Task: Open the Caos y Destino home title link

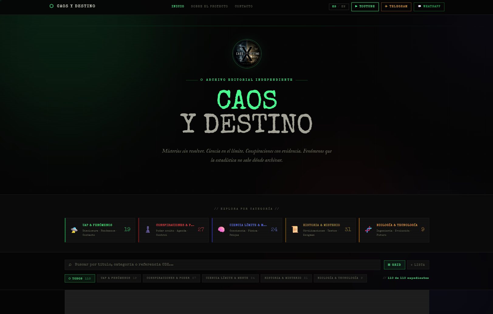Action: click(x=76, y=6)
